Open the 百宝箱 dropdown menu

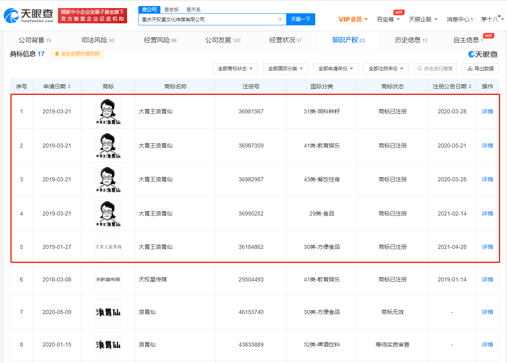tap(388, 19)
